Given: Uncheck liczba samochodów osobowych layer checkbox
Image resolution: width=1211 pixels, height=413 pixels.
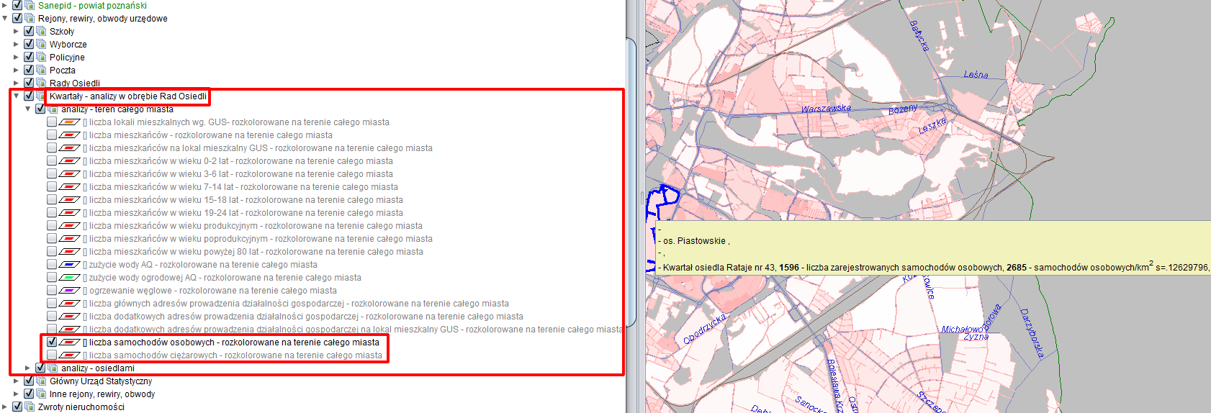Looking at the screenshot, I should pos(52,342).
